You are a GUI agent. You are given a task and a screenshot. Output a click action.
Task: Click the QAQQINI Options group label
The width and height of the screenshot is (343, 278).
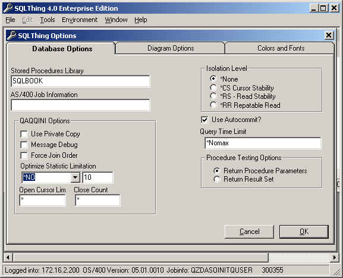coord(45,121)
